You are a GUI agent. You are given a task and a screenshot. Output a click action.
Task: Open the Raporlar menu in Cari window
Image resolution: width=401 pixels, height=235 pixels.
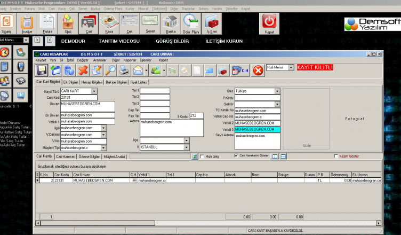(x=130, y=60)
